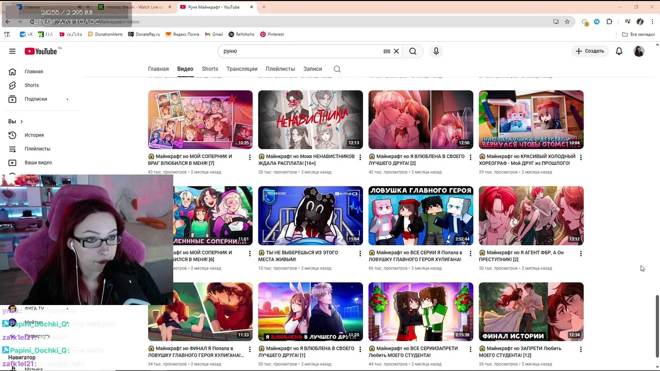Screen dimensions: 660x371
Task: Open Яндекс Почта bookmark
Action: pyautogui.click(x=182, y=35)
